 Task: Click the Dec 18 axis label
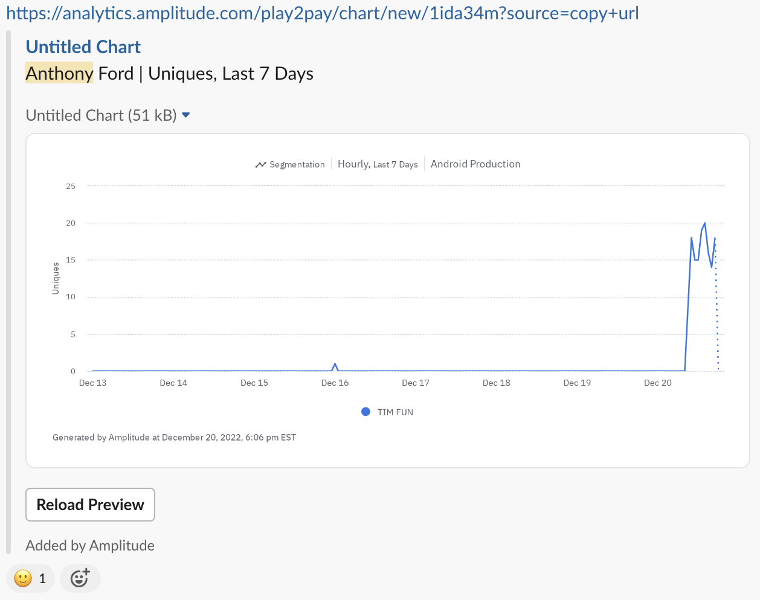(x=497, y=383)
